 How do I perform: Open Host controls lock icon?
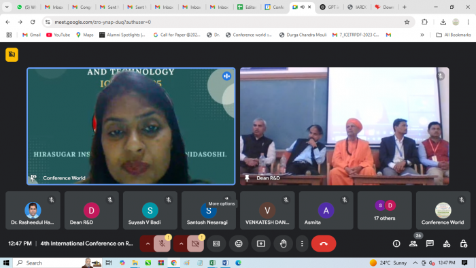[463, 244]
